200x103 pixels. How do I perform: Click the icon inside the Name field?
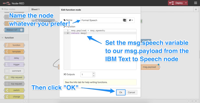click(x=124, y=20)
